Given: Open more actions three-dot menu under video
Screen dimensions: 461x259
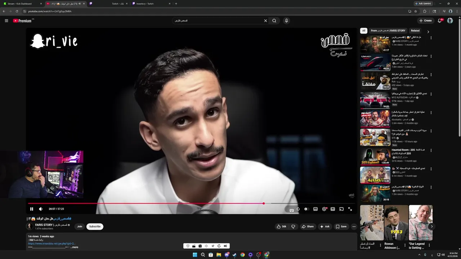Looking at the screenshot, I should pyautogui.click(x=354, y=227).
